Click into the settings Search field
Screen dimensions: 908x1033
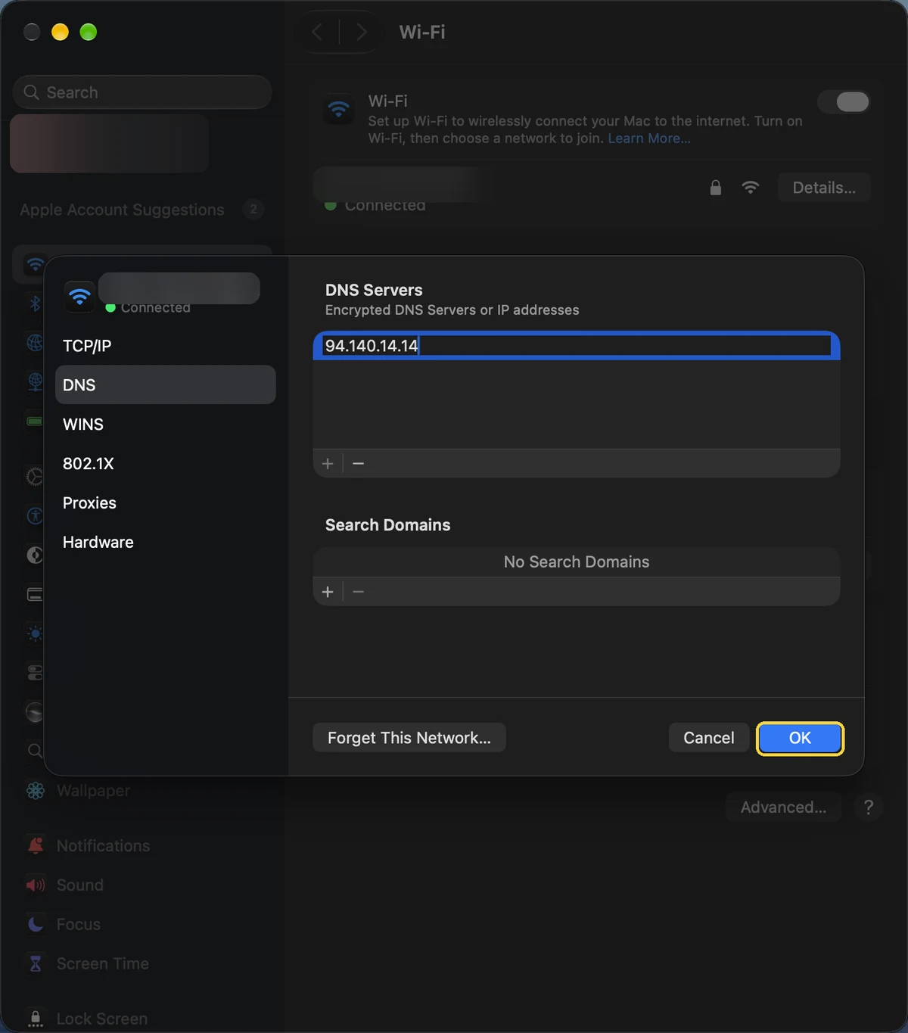[142, 92]
